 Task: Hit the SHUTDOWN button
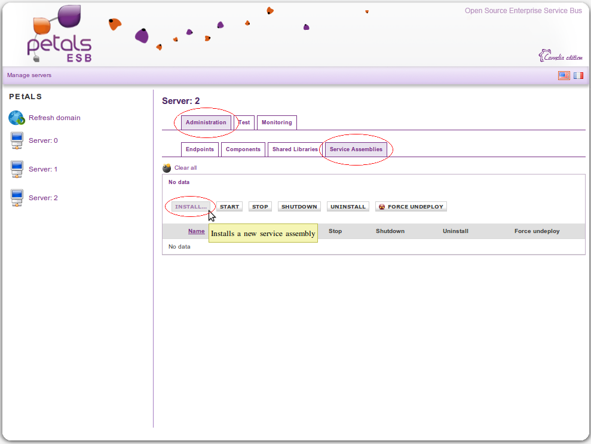click(299, 207)
